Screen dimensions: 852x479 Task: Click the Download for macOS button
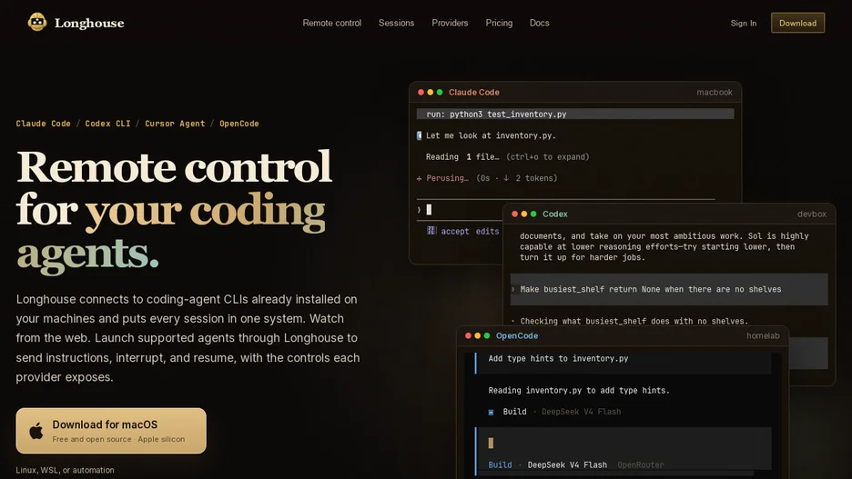click(x=111, y=430)
